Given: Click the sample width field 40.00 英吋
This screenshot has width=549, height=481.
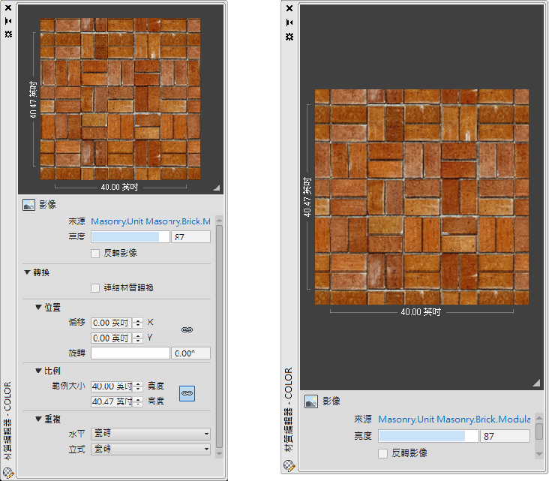Looking at the screenshot, I should [111, 386].
